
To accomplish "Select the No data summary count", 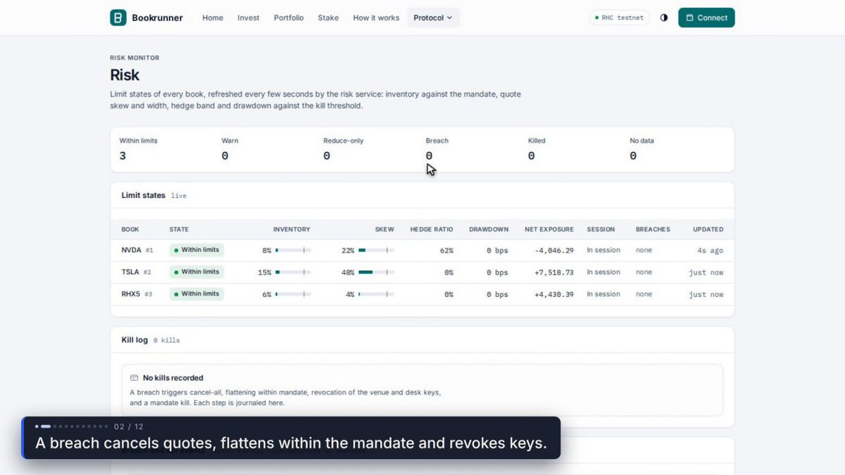I will (633, 156).
